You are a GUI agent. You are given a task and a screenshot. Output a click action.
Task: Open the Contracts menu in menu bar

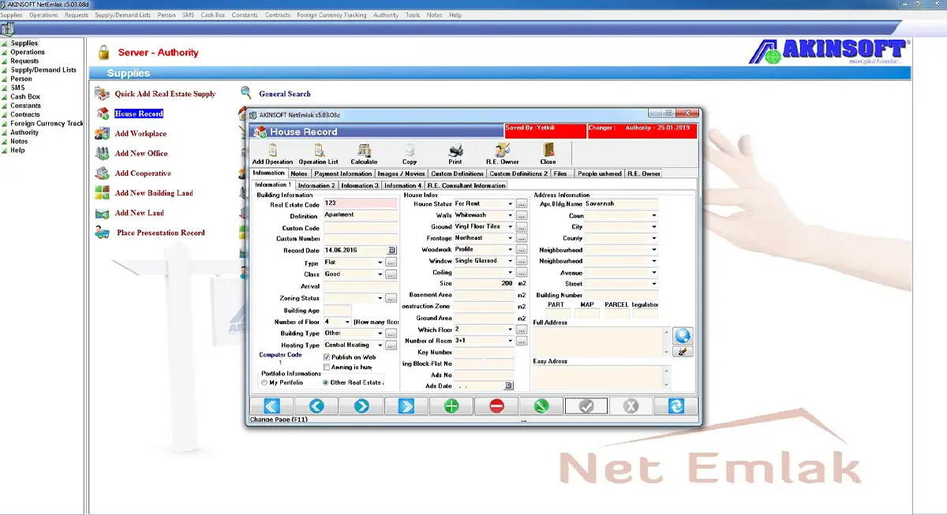pos(278,15)
